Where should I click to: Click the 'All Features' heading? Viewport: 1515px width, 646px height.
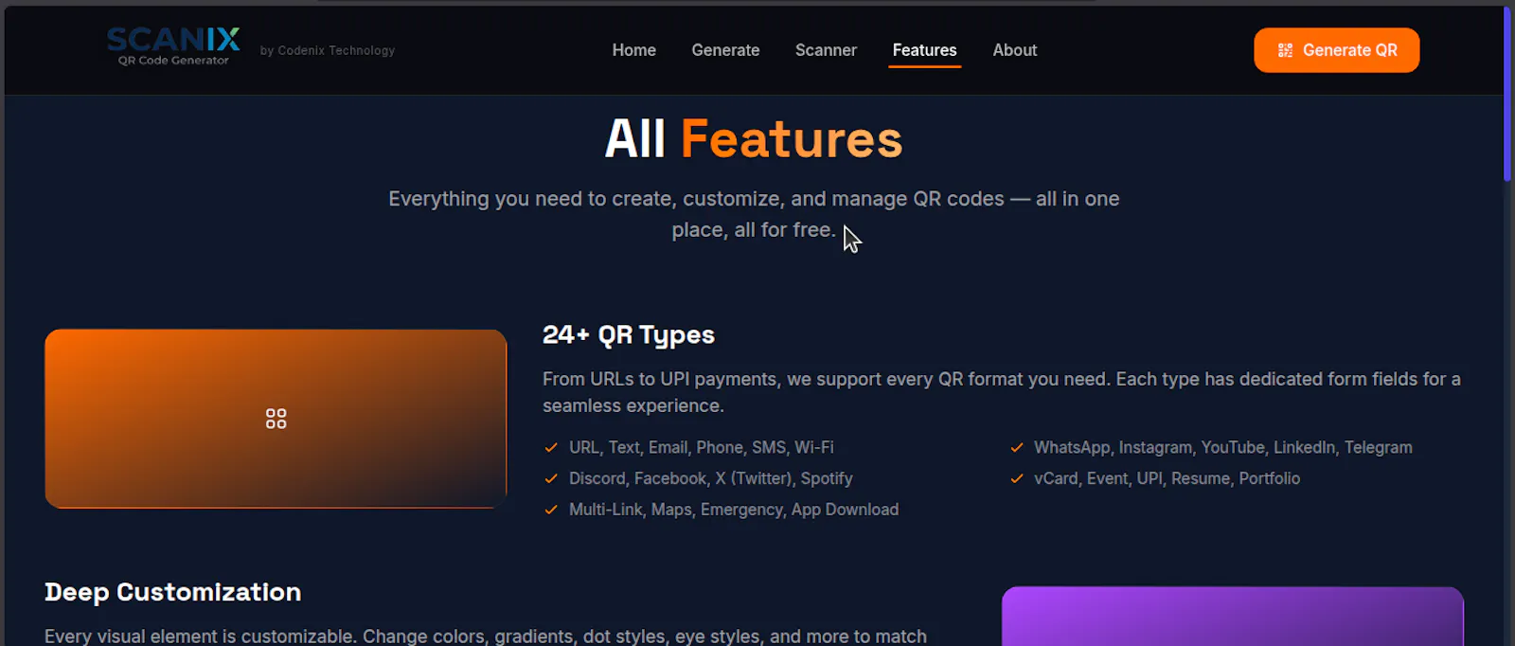pyautogui.click(x=754, y=139)
